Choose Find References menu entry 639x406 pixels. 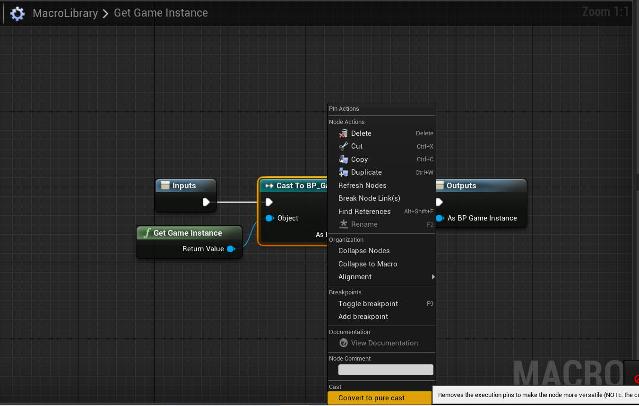click(381, 212)
